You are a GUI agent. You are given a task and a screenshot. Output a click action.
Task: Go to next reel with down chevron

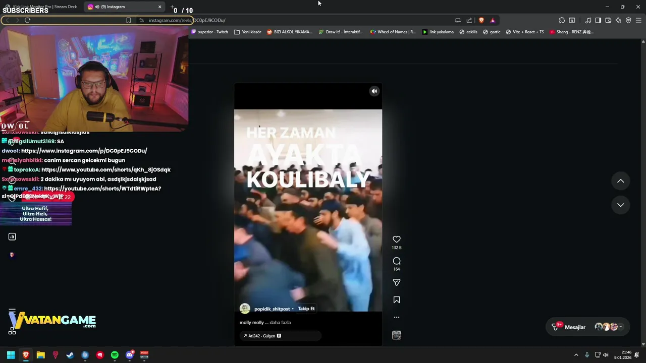[621, 205]
